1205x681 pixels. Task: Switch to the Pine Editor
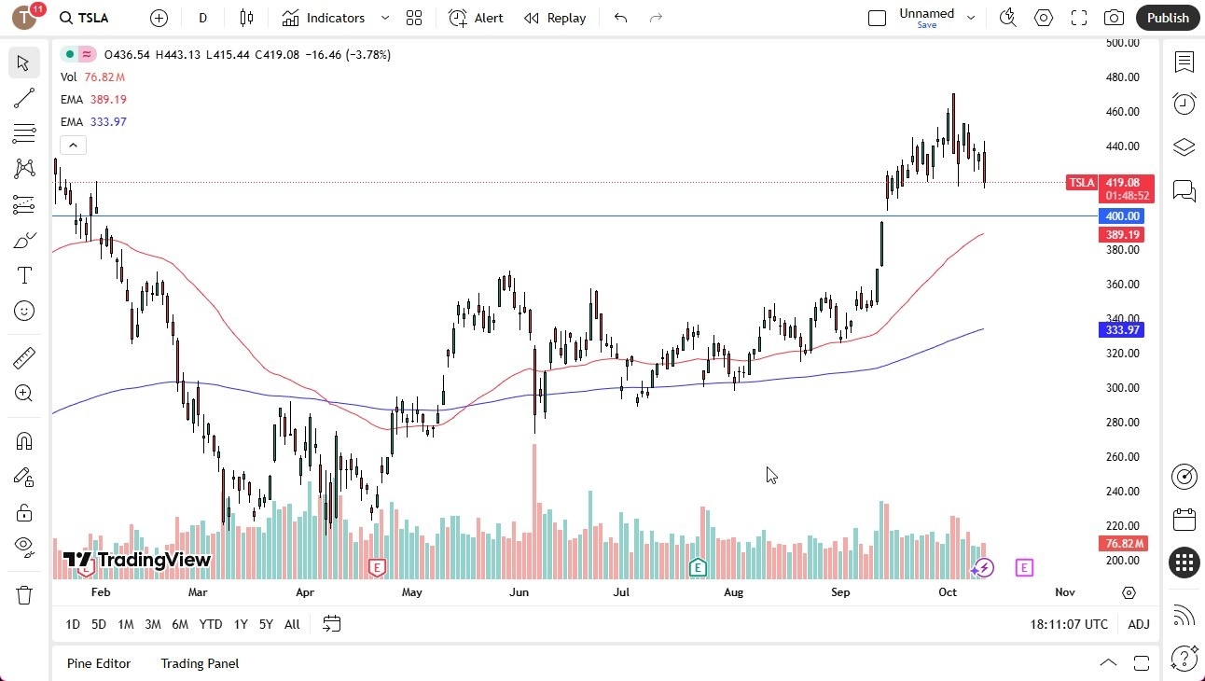coord(99,663)
